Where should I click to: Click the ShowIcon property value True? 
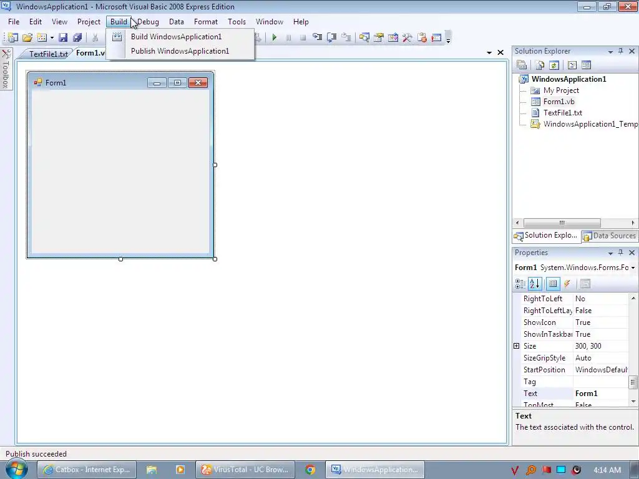point(600,322)
